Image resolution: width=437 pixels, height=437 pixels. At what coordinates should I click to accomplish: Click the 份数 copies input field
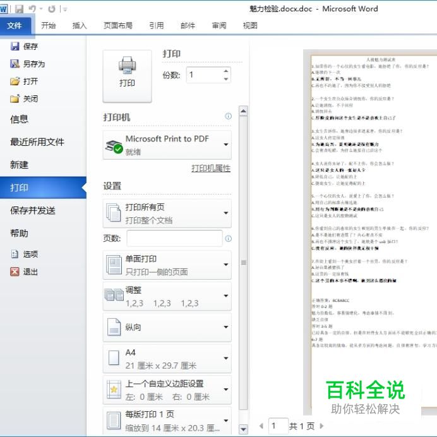[x=204, y=75]
